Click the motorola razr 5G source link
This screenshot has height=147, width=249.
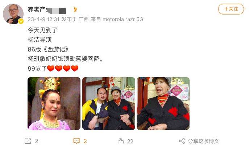(x=123, y=19)
